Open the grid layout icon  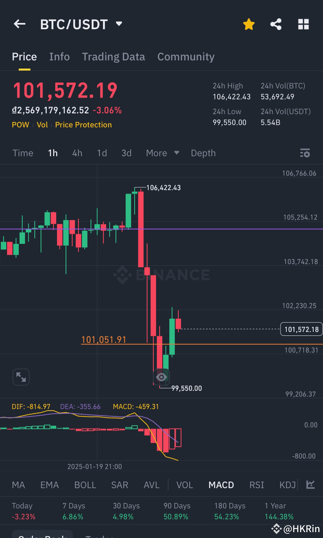coord(303,24)
